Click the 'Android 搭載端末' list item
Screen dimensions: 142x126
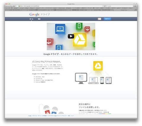point(41,82)
